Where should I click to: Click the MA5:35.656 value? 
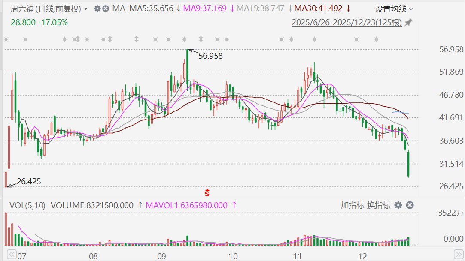(151, 8)
